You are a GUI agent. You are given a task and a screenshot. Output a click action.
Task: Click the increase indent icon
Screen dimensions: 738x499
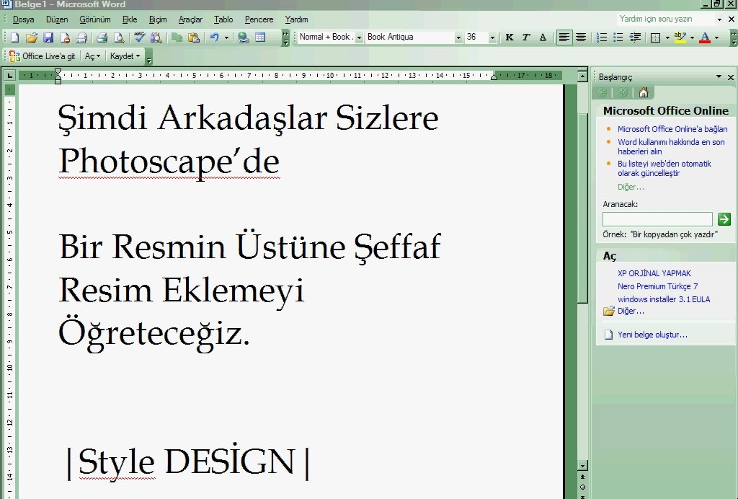click(635, 37)
